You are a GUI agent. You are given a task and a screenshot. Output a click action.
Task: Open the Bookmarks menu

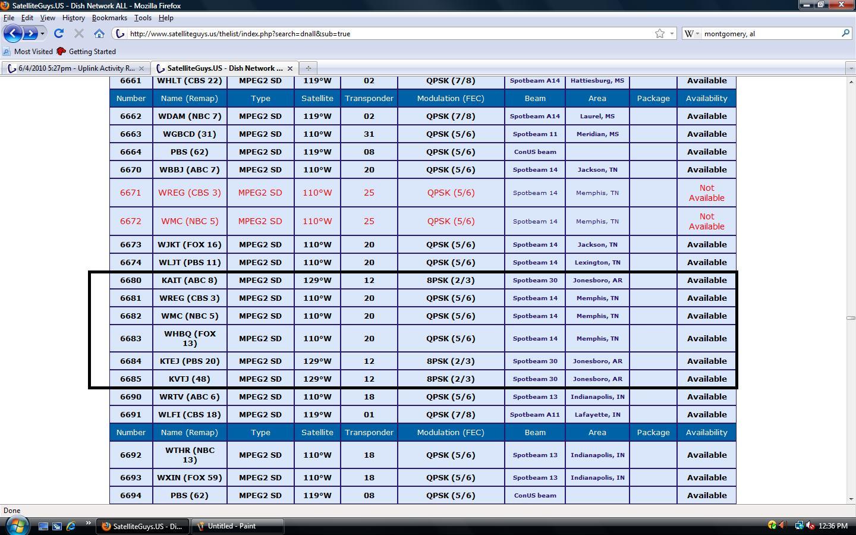click(x=109, y=18)
